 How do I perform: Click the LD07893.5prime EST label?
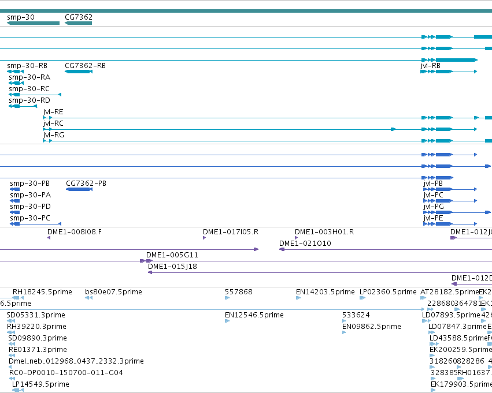click(451, 315)
